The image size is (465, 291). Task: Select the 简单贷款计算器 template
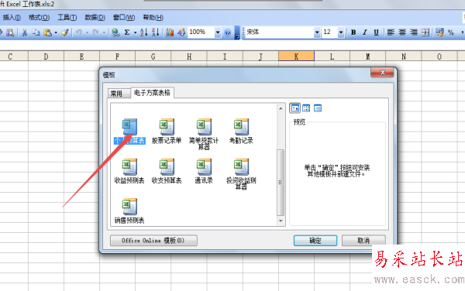[x=204, y=134]
